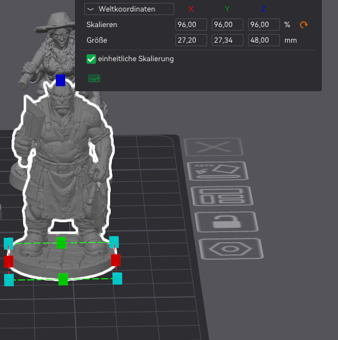Select the right red X-axis scale handle
This screenshot has height=340, width=338.
coord(116,260)
